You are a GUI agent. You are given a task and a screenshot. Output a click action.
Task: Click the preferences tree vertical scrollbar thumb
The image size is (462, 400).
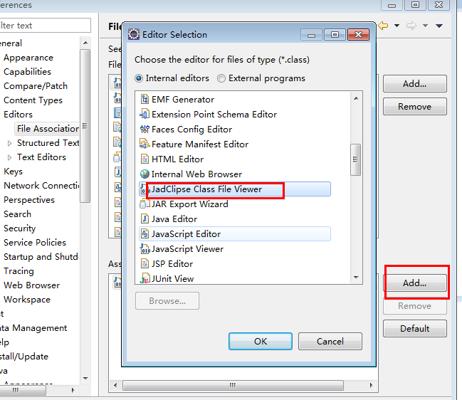tap(85, 126)
